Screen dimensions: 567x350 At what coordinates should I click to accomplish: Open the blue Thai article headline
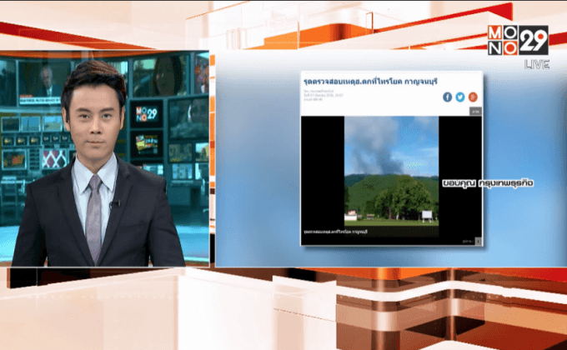coord(370,82)
